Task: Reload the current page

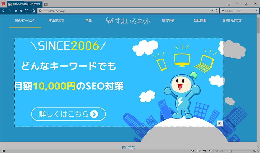Action: pyautogui.click(x=26, y=11)
